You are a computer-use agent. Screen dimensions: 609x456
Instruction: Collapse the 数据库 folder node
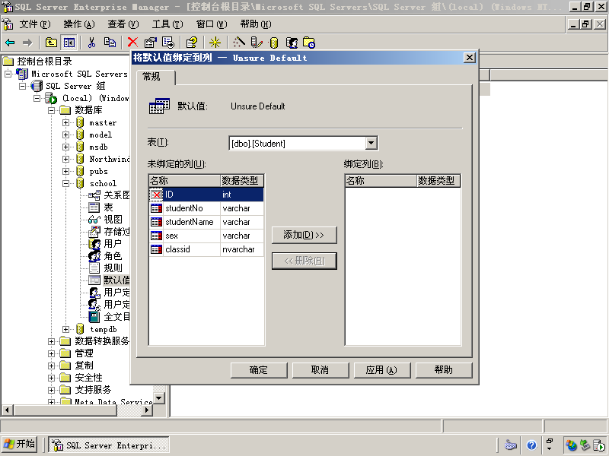(x=51, y=110)
